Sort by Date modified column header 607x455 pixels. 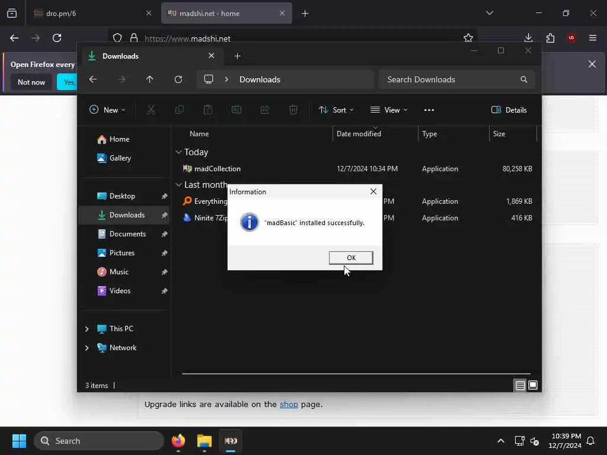[359, 133]
